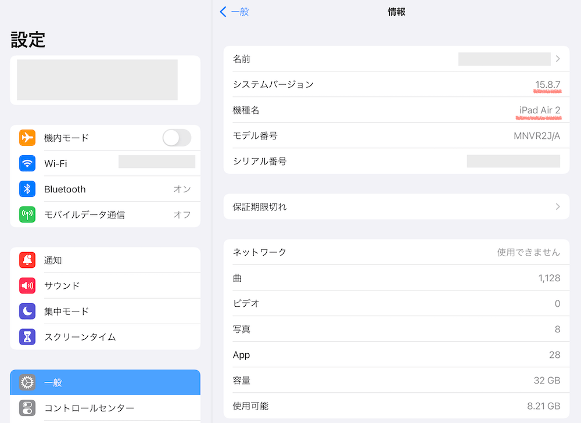
Task: Go back using the 一般 chevron
Action: click(x=223, y=12)
